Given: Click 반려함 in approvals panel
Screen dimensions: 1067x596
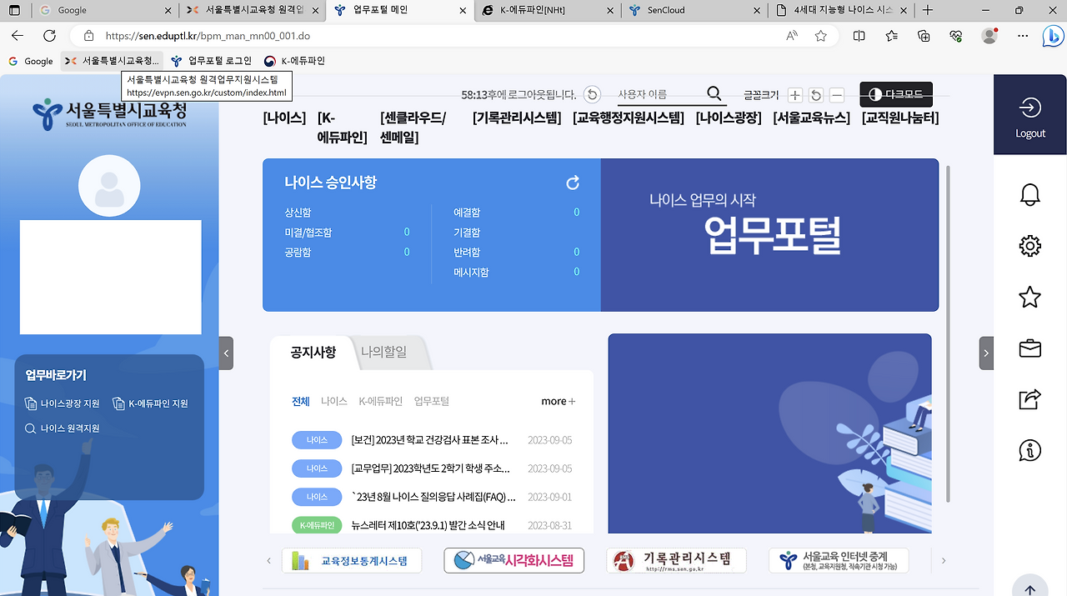Looking at the screenshot, I should tap(467, 252).
